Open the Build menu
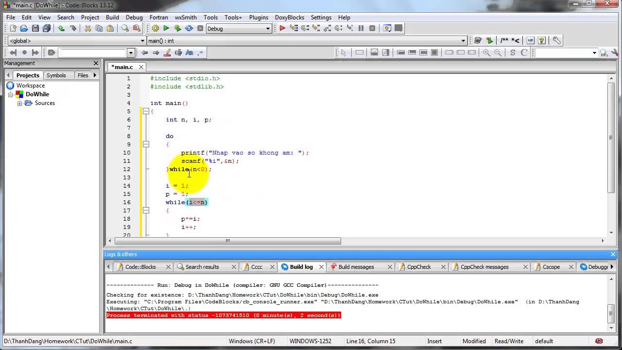Screen dimensions: 622x350 point(112,17)
